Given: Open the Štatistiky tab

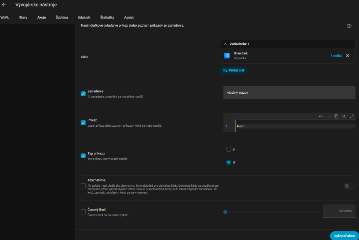Looking at the screenshot, I should pyautogui.click(x=107, y=18).
